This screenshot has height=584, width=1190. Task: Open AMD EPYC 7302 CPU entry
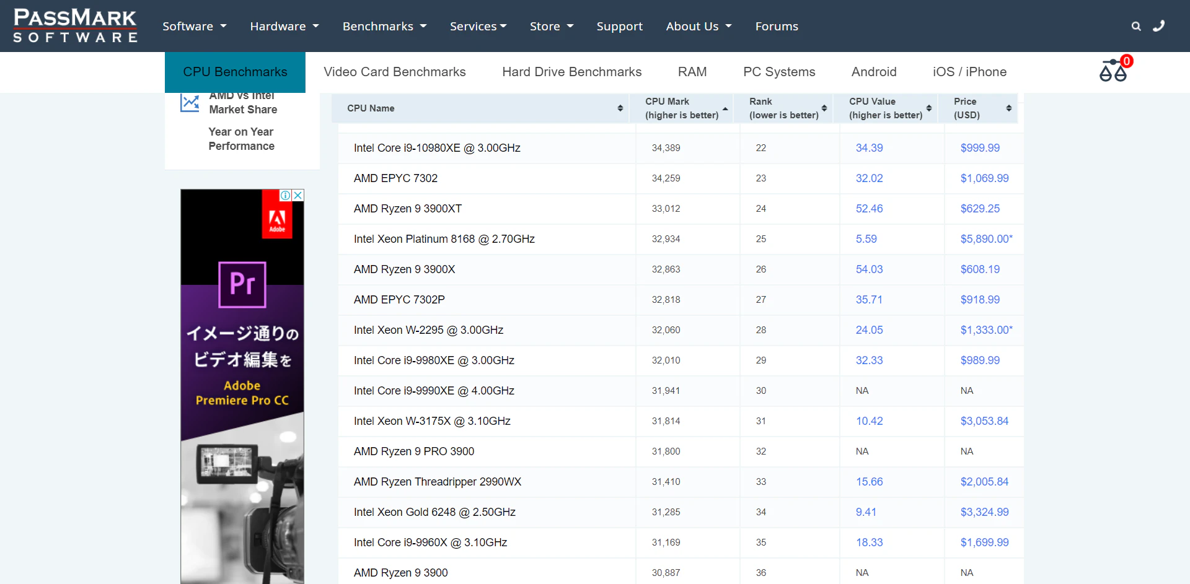coord(395,178)
